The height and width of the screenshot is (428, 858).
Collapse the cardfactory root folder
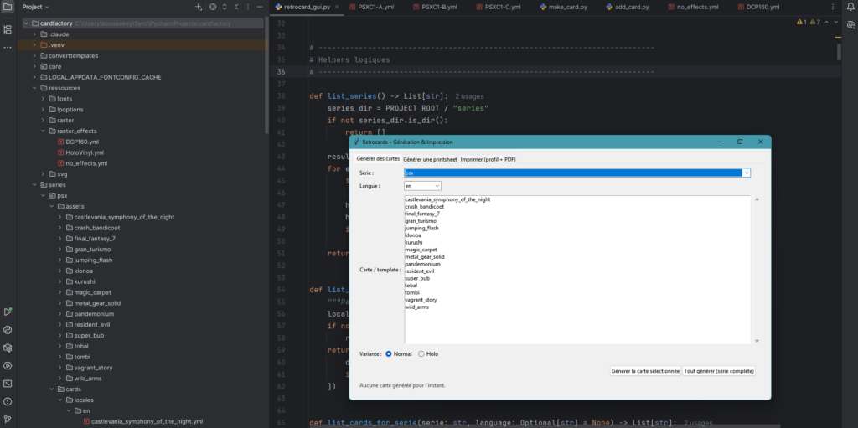click(x=26, y=23)
